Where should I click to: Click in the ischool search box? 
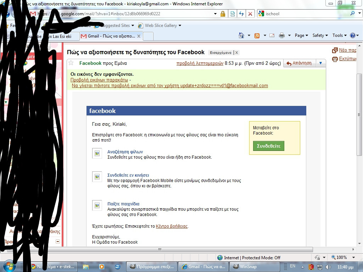pyautogui.click(x=307, y=14)
